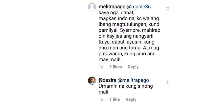
Task: Select the 1d timestamp under j9desire's comment
Action: 101,99
